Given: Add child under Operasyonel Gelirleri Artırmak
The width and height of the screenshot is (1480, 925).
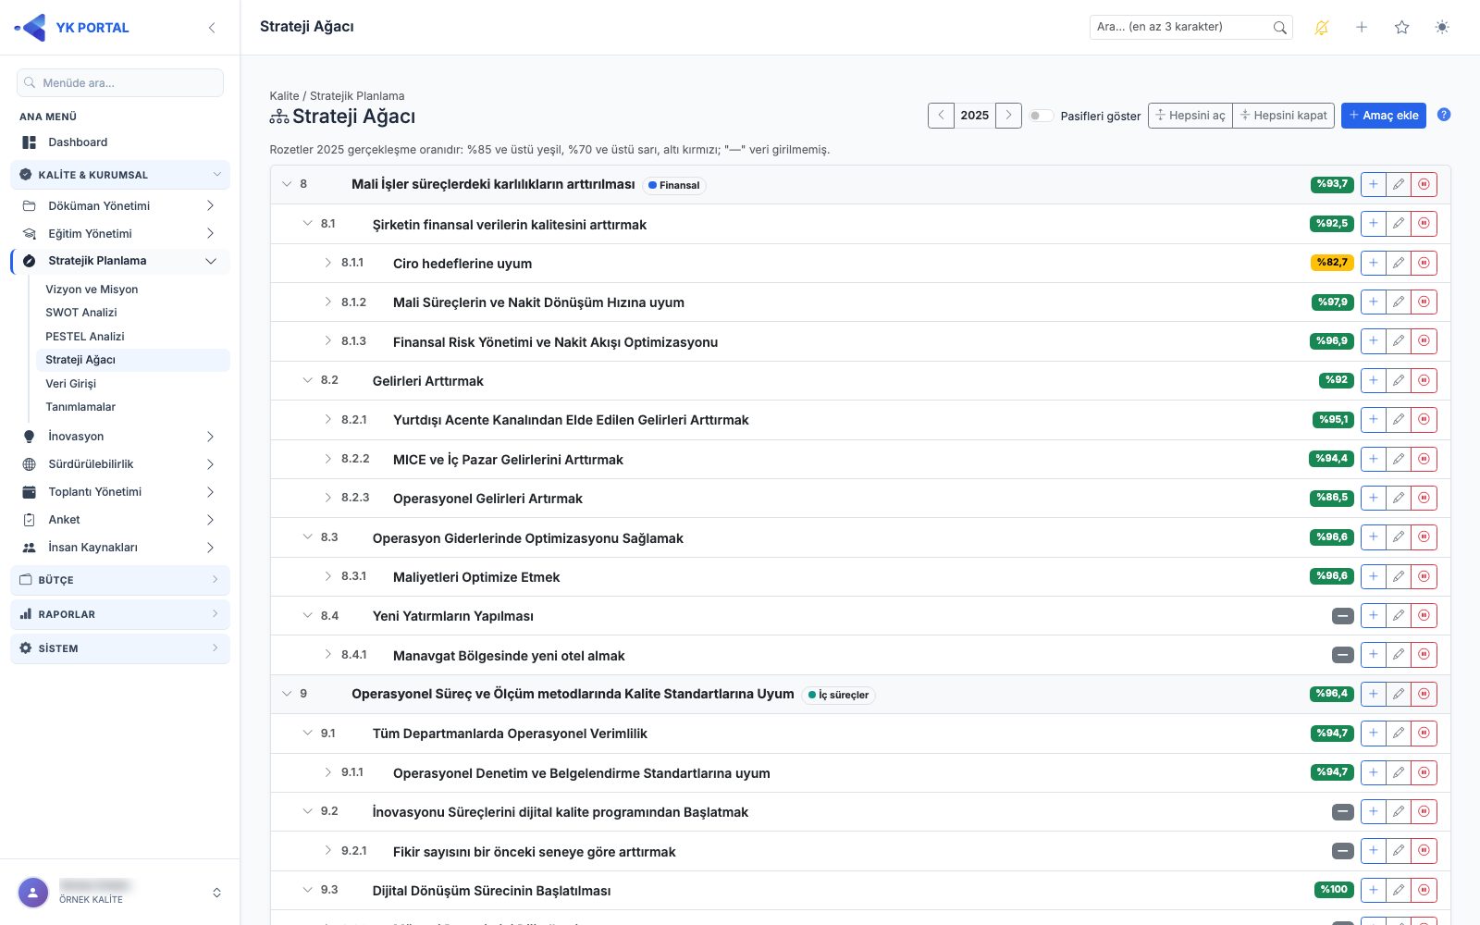Looking at the screenshot, I should 1374,499.
